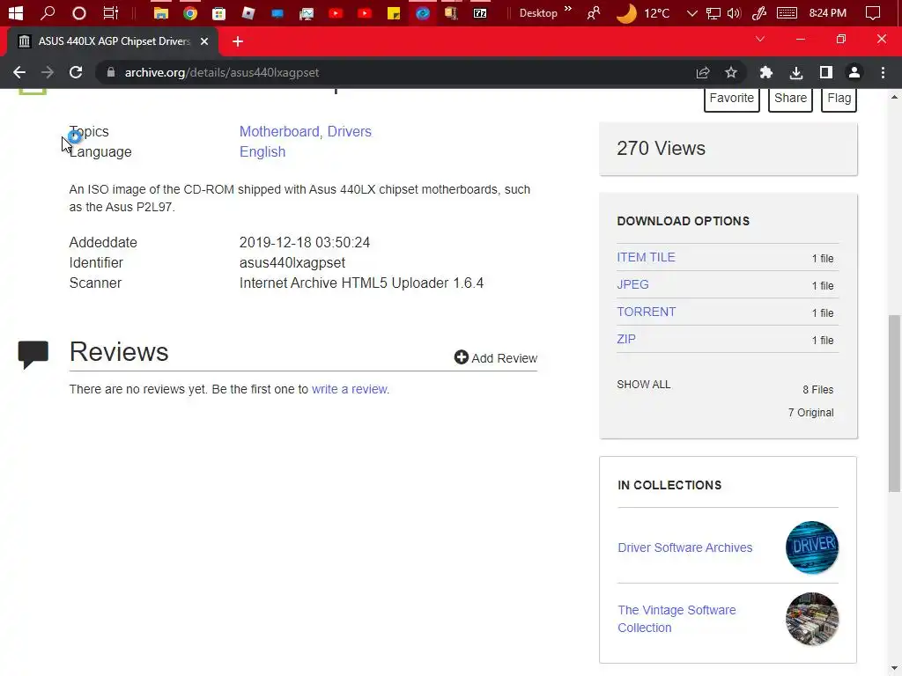Open the Chrome profile avatar
Viewport: 902px width, 676px height.
[854, 72]
